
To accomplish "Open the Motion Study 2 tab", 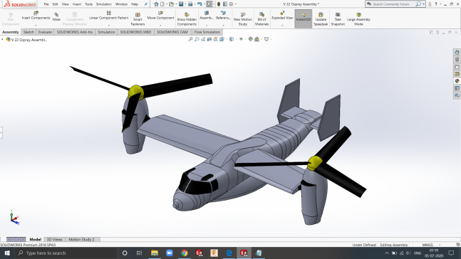I will (x=81, y=239).
